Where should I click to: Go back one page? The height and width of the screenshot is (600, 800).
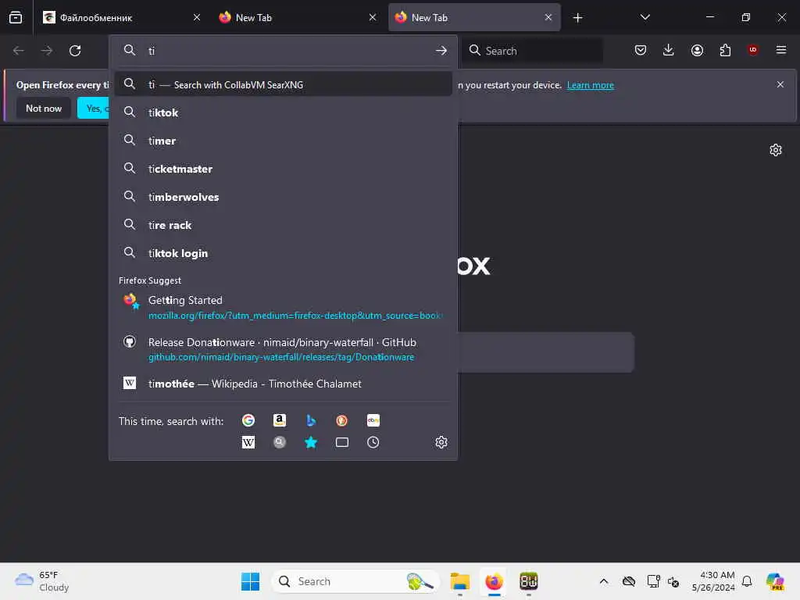point(19,51)
